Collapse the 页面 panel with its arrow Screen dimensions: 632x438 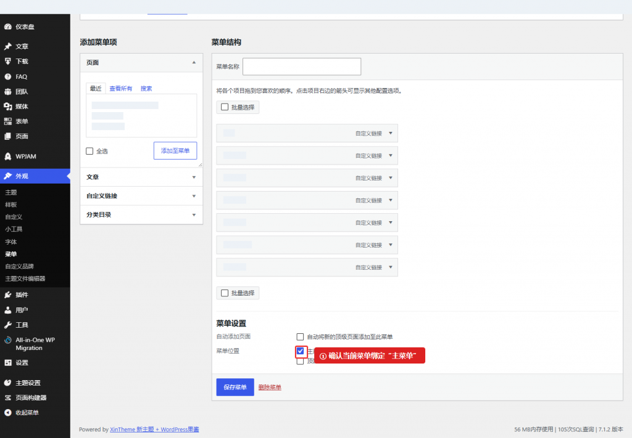(194, 62)
